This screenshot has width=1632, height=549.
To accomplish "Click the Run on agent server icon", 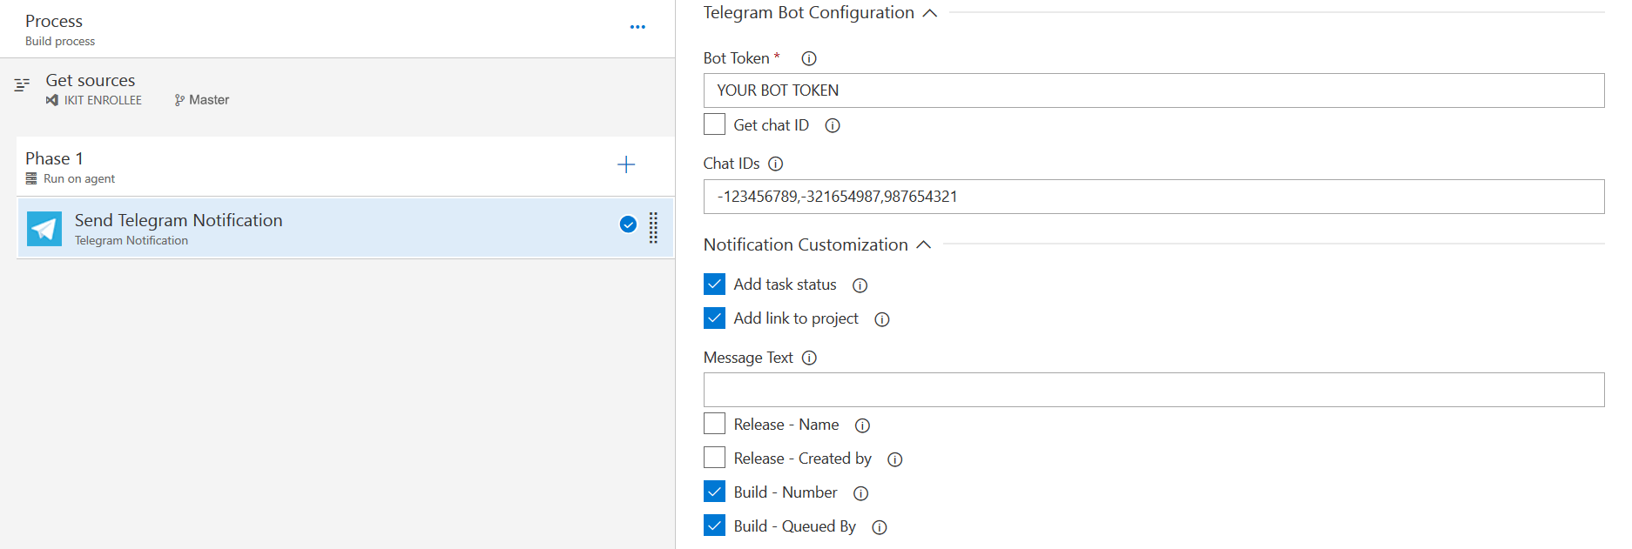I will click(31, 178).
